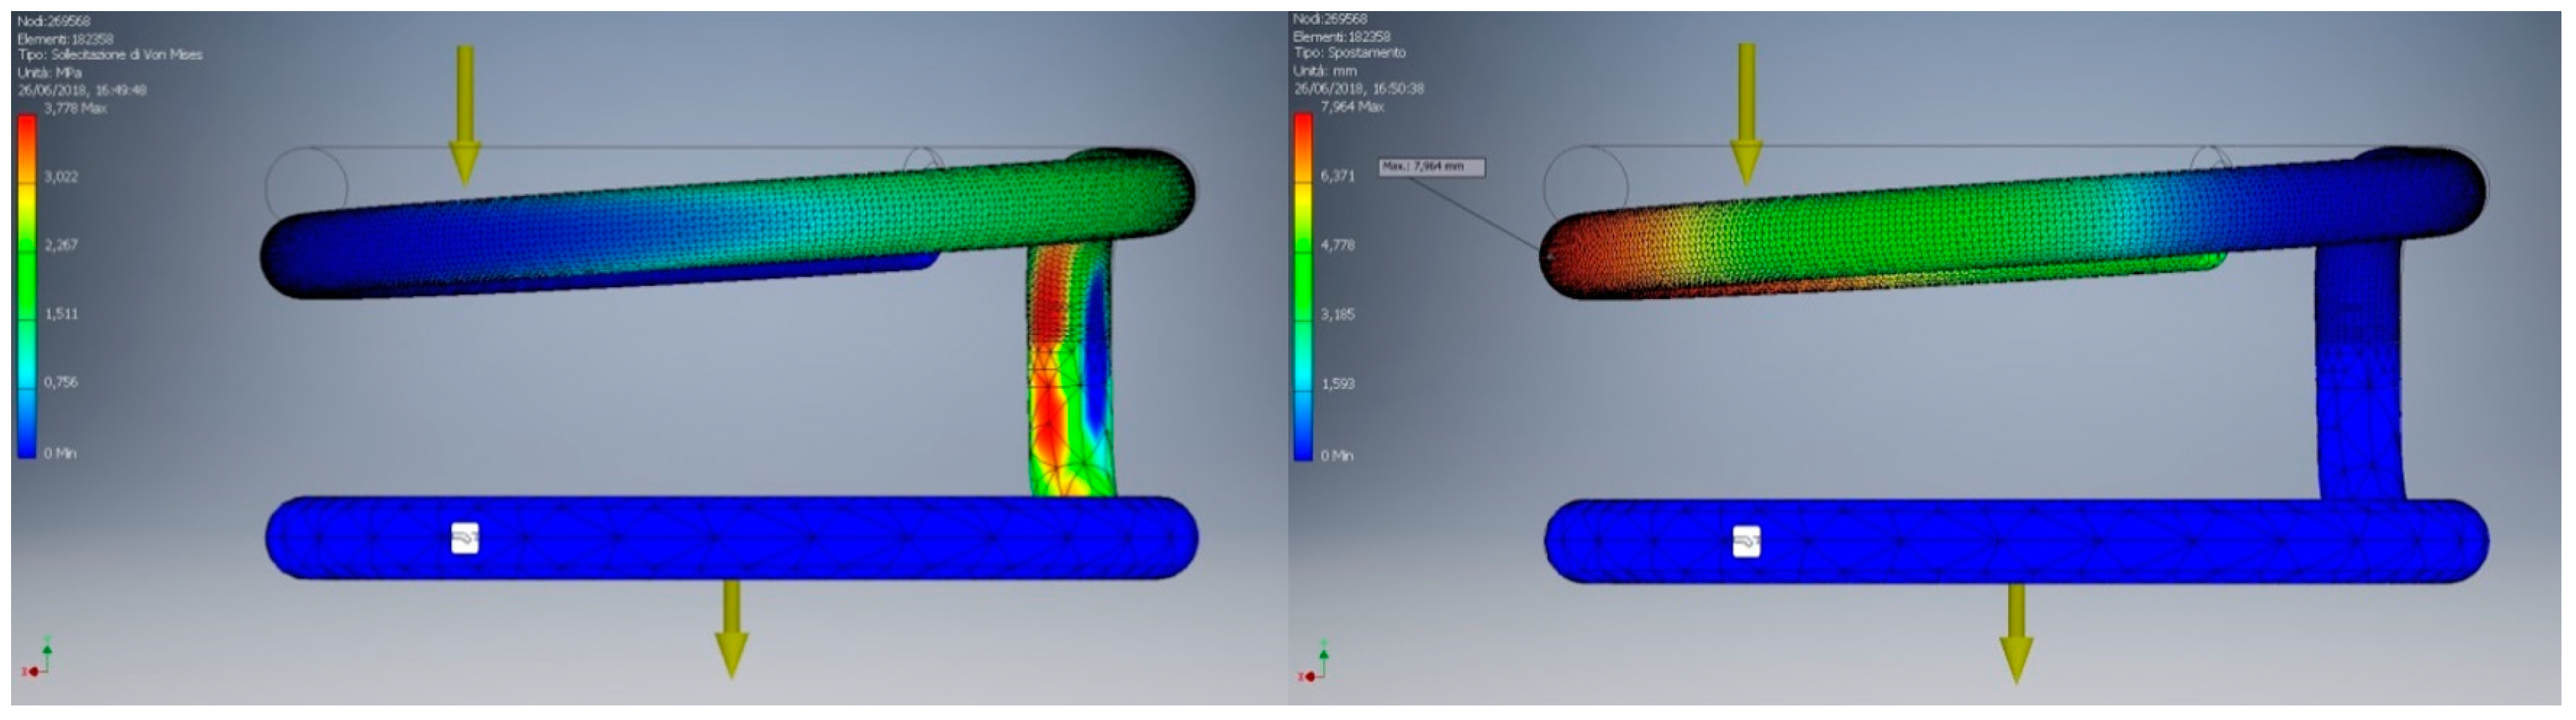Select the bottom load arrow in displacement view

[2016, 632]
